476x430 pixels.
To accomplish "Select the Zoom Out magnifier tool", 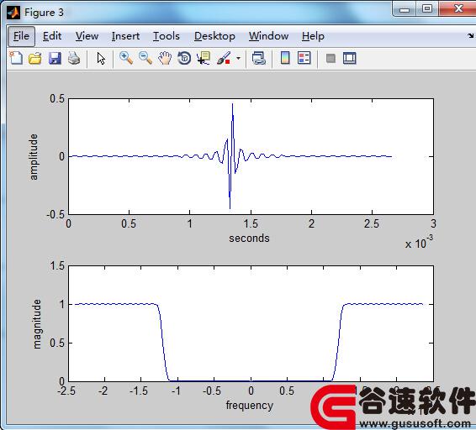I will click(145, 58).
